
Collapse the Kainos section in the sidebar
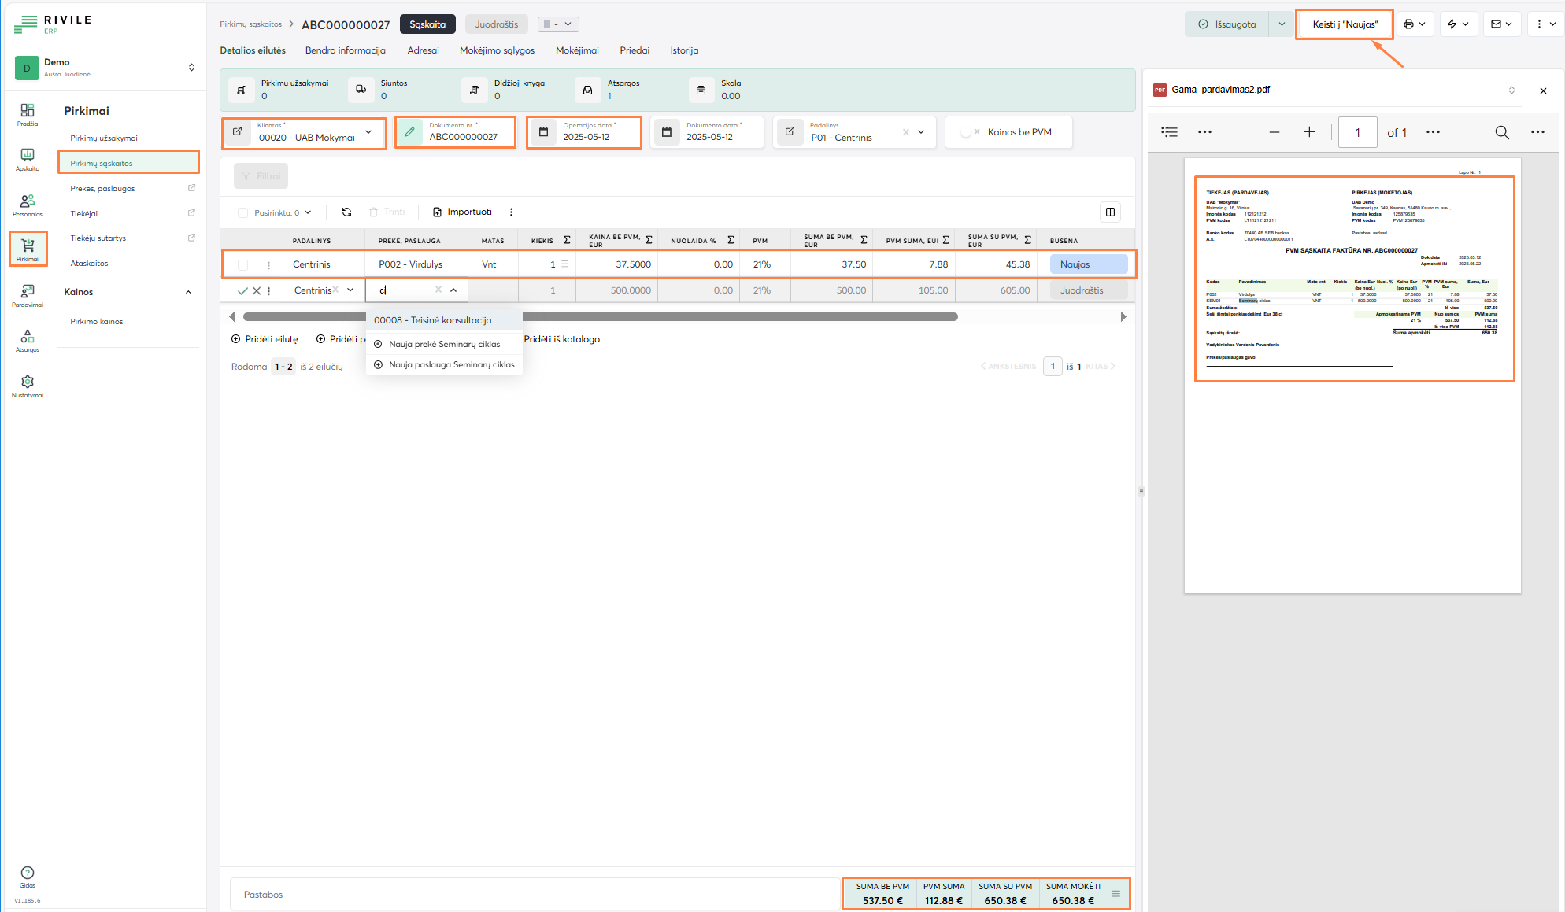188,292
